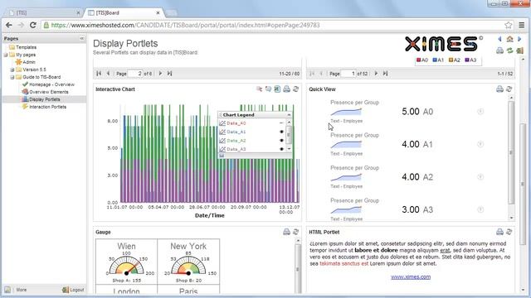Refresh the page with green arrows icon
The height and width of the screenshot is (298, 531).
(509, 50)
